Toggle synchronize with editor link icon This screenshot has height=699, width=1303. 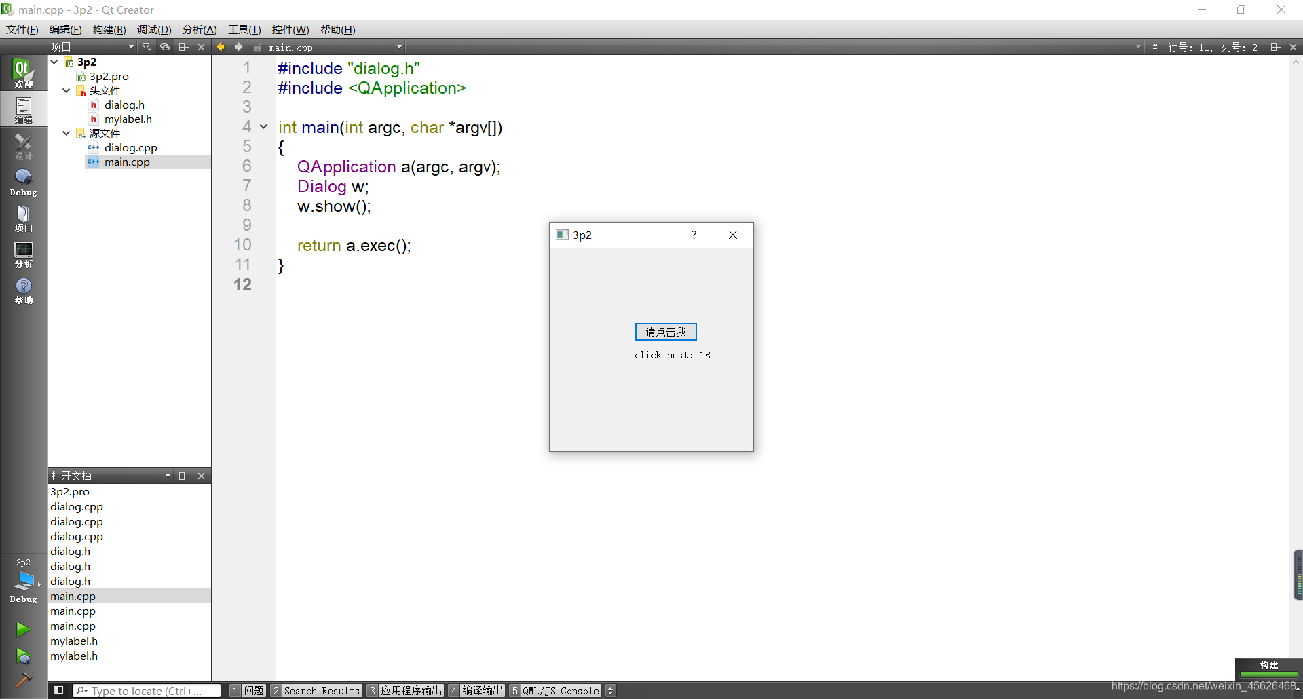[165, 47]
